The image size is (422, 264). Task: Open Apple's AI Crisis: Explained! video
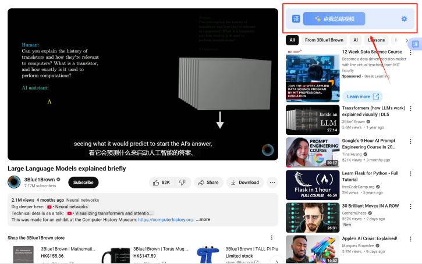pyautogui.click(x=370, y=238)
